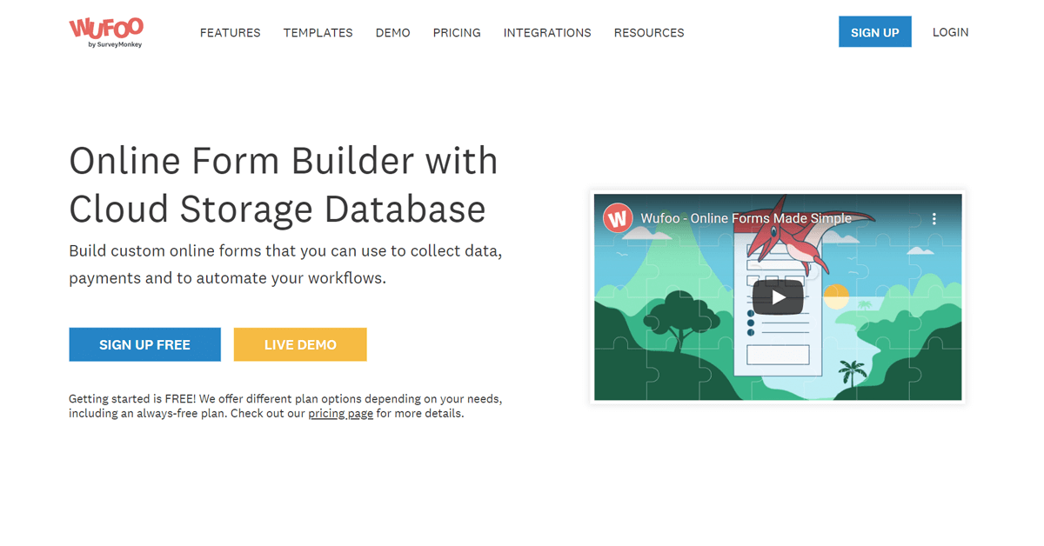Open the video title 'Wufoo - Online Forms Made Simple'
1044x546 pixels.
tap(746, 218)
